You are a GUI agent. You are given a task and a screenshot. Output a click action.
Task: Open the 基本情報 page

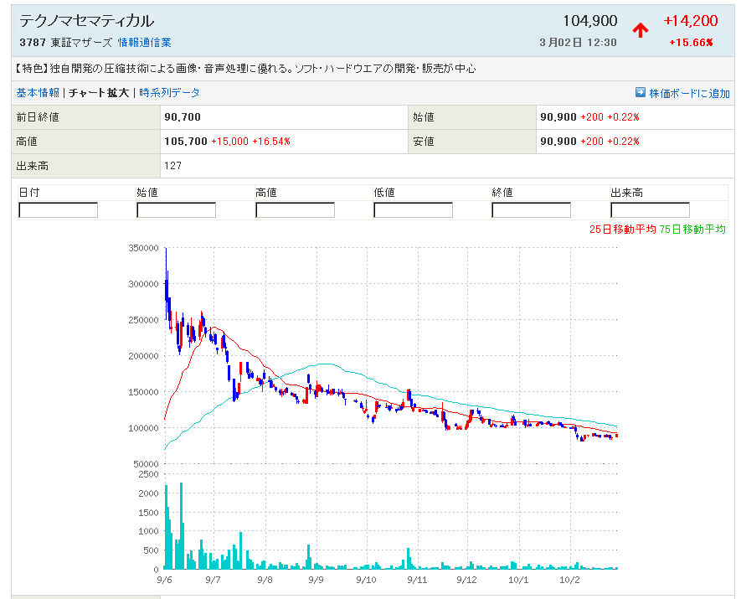[x=37, y=93]
